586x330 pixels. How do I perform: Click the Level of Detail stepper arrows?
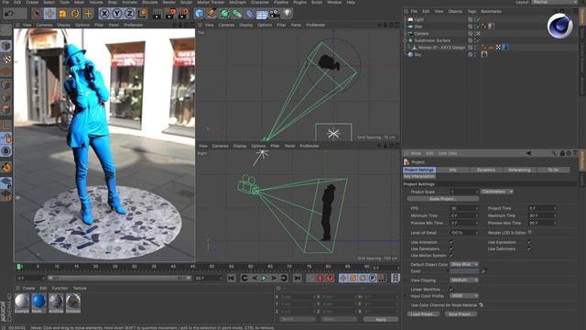point(476,233)
